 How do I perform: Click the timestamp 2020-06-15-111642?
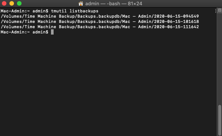pyautogui.click(x=176, y=27)
